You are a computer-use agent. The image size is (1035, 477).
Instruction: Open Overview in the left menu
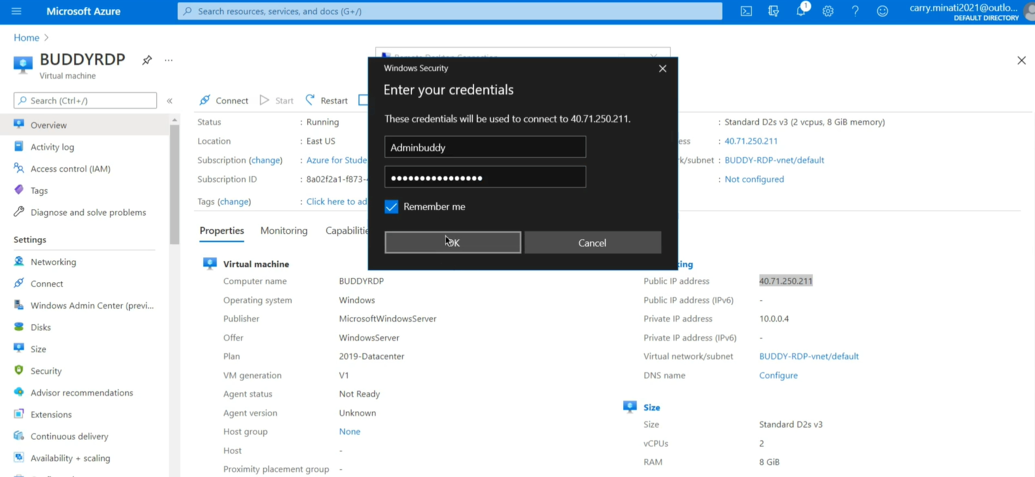84,125
